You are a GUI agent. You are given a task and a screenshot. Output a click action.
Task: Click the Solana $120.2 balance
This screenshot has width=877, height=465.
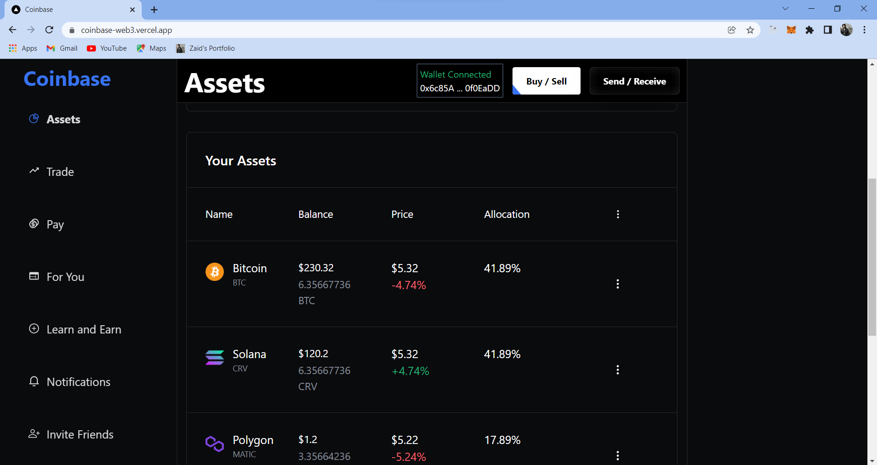tap(313, 354)
